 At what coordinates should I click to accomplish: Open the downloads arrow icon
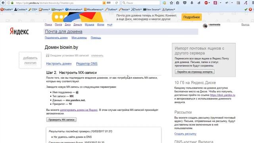point(192,3)
